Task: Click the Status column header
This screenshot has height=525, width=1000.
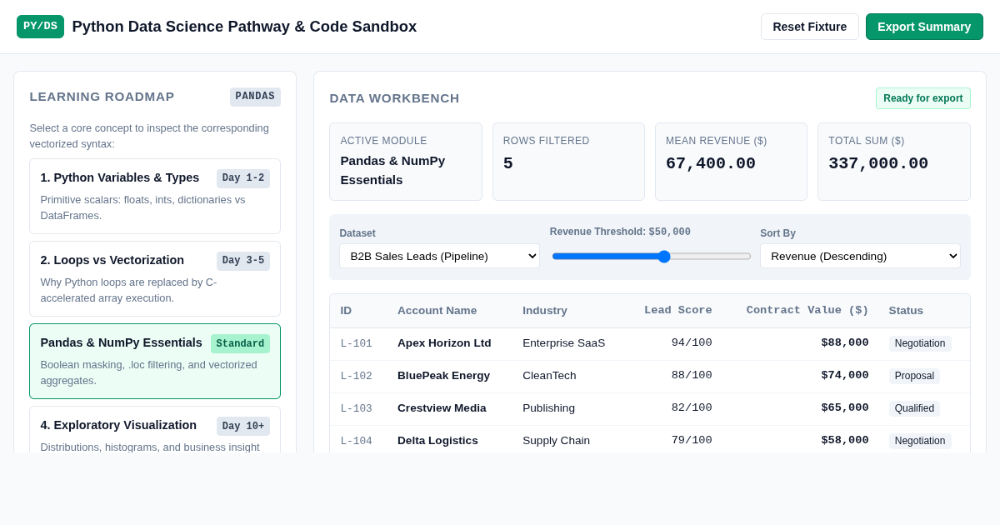Action: coord(906,310)
